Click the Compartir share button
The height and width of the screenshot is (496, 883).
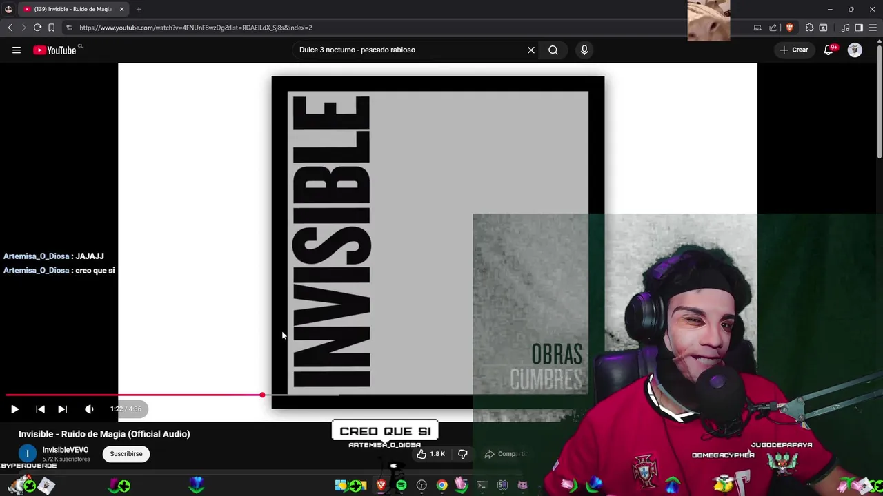506,454
